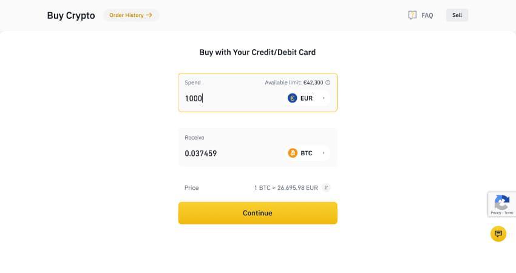Viewport: 516px width, 273px height.
Task: Expand the EUR currency dropdown arrow
Action: 324,98
